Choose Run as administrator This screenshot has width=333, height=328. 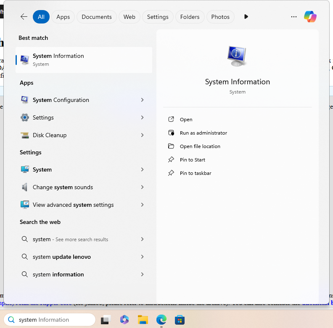point(238,133)
